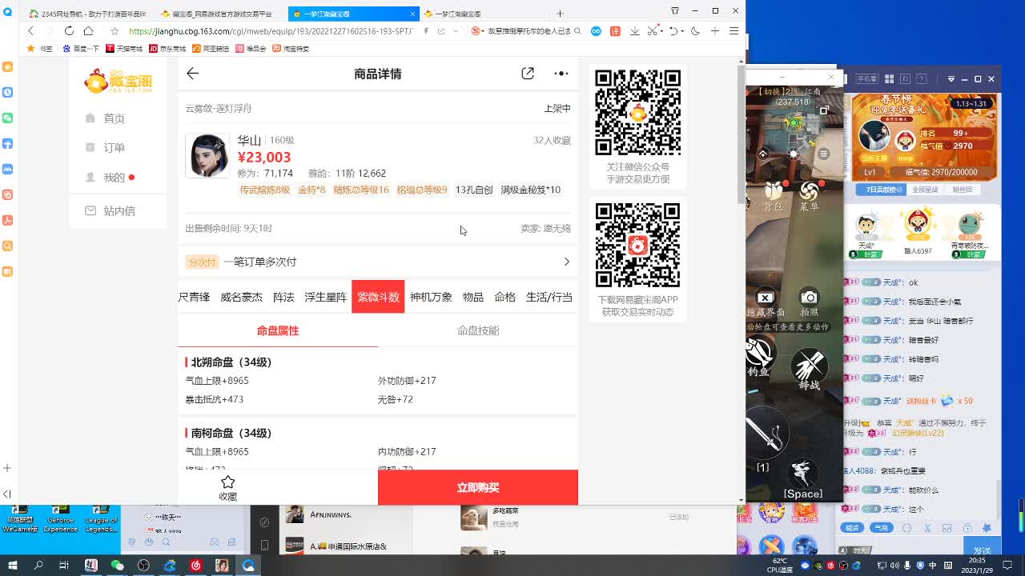Select the 7日贡献榜 tab in live panel
The image size is (1025, 576).
click(881, 190)
